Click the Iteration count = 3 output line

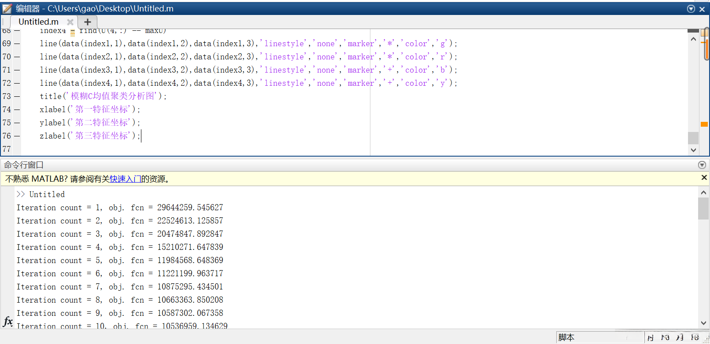click(x=120, y=234)
